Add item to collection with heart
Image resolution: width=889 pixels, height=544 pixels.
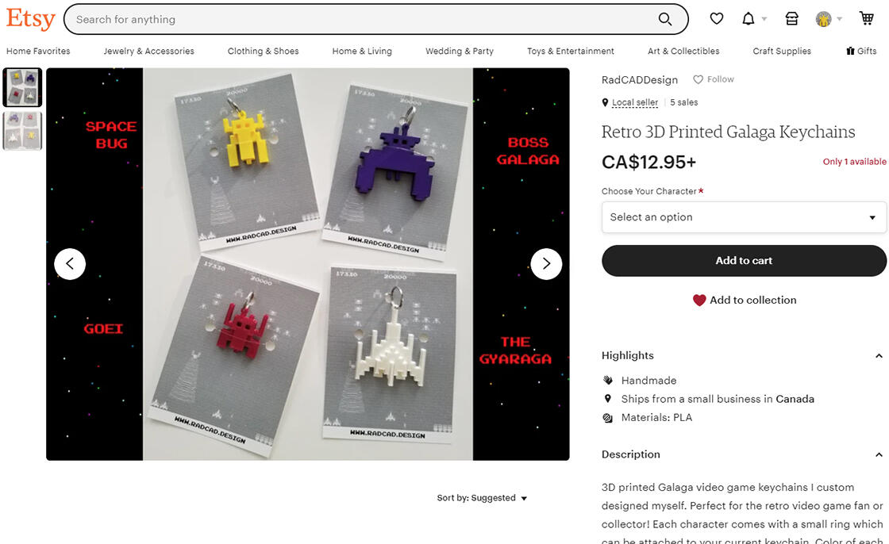(x=744, y=301)
